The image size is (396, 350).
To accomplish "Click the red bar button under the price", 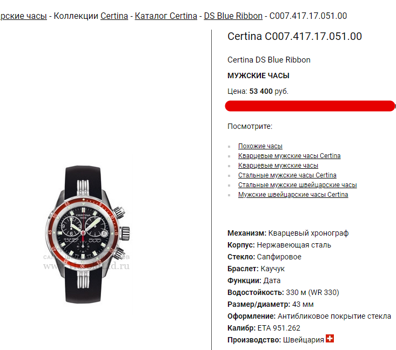I will click(x=310, y=106).
